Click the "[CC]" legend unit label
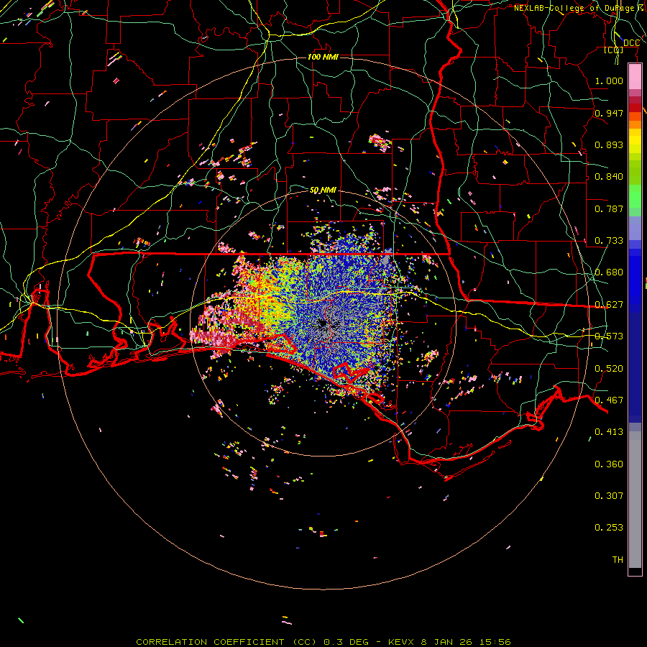This screenshot has height=647, width=647. point(614,50)
